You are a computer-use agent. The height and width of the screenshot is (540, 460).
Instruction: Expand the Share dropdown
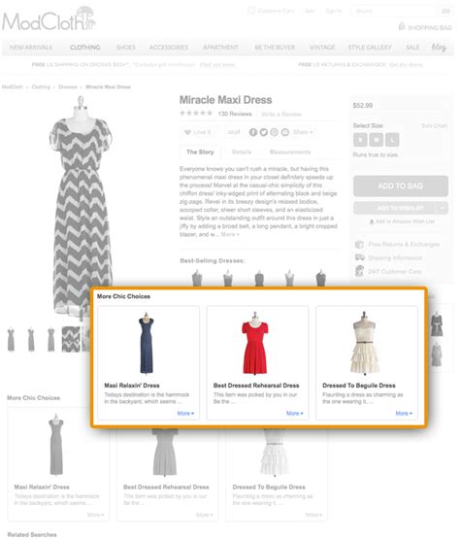point(303,132)
